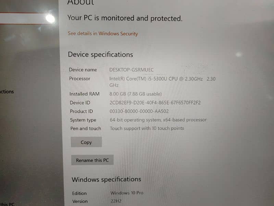The image size is (274, 206).
Task: Click the Pen and touch label
Action: [x=86, y=128]
